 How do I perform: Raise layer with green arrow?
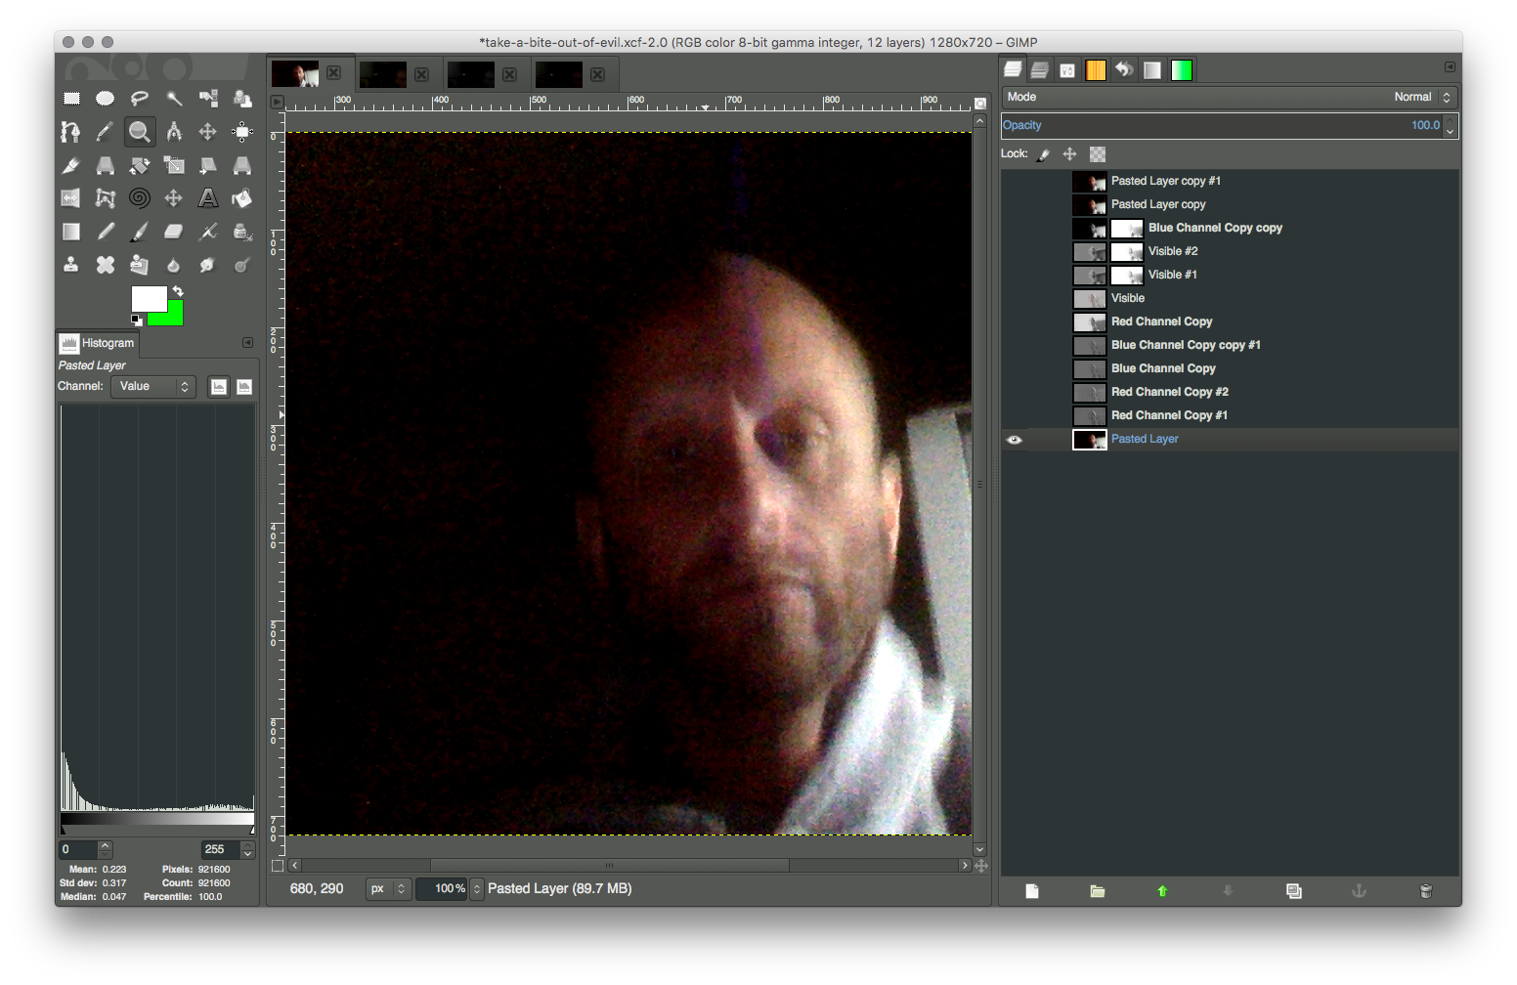pyautogui.click(x=1162, y=891)
